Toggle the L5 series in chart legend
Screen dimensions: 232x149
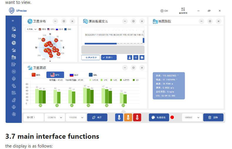pos(136,80)
